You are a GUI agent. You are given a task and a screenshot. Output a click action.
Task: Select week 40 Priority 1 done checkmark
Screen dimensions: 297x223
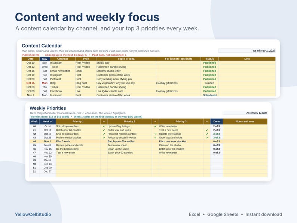(104, 126)
